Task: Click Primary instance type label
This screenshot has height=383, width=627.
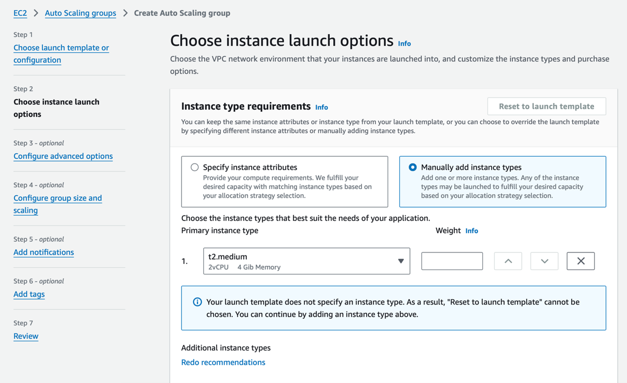Action: click(220, 231)
